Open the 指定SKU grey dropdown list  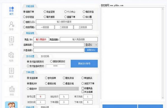[x=59, y=89]
